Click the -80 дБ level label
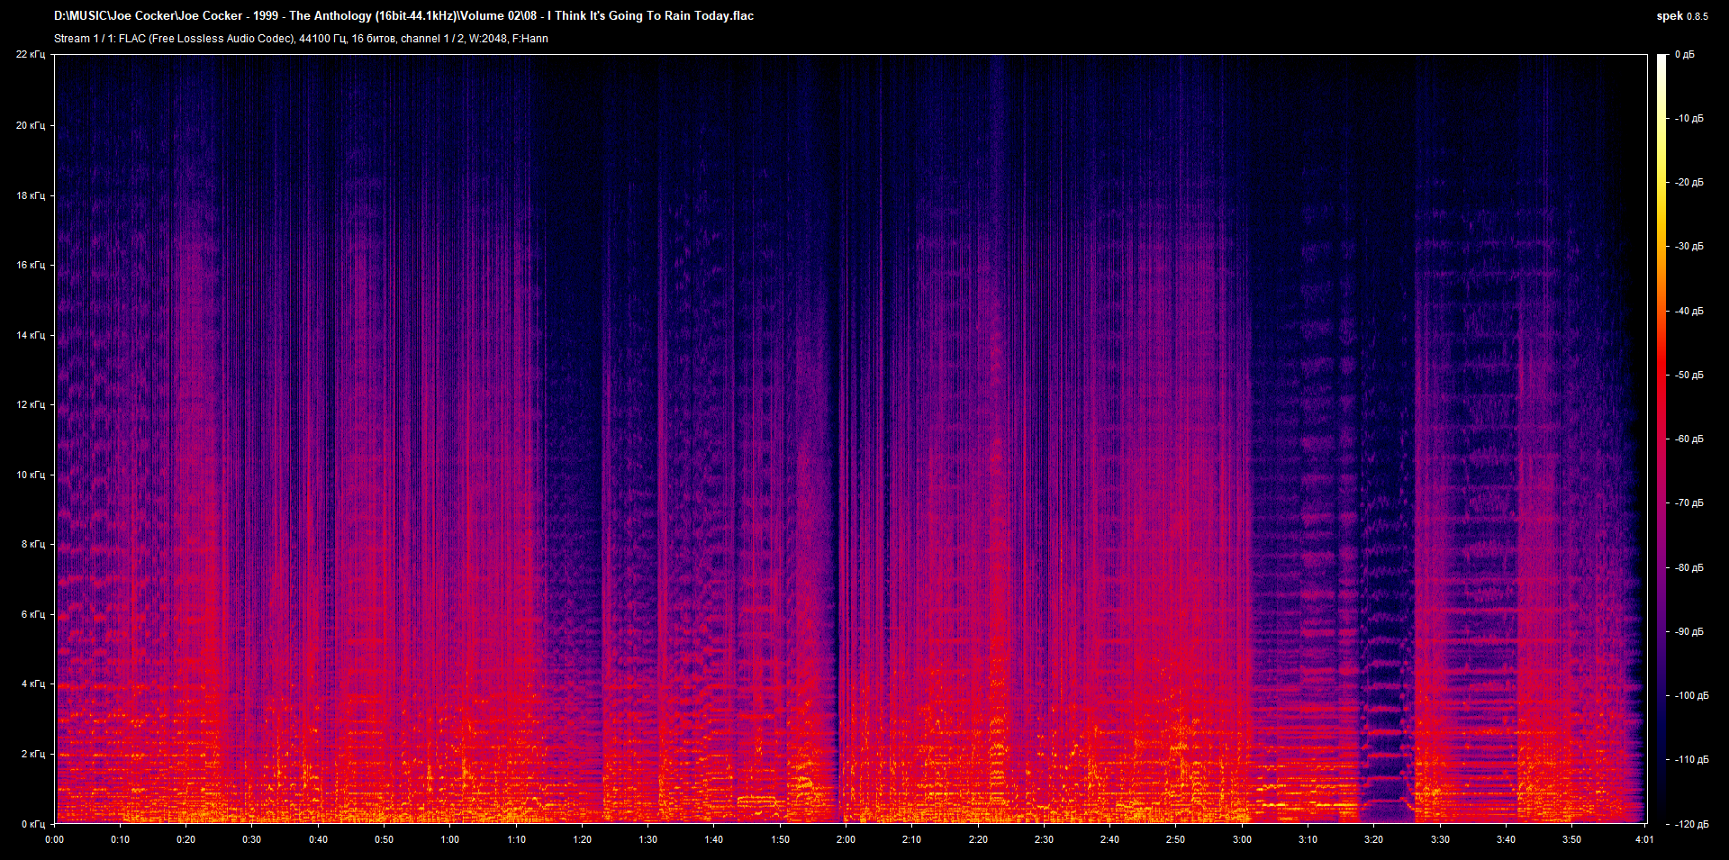Screen dimensions: 1729x860 click(x=1688, y=568)
